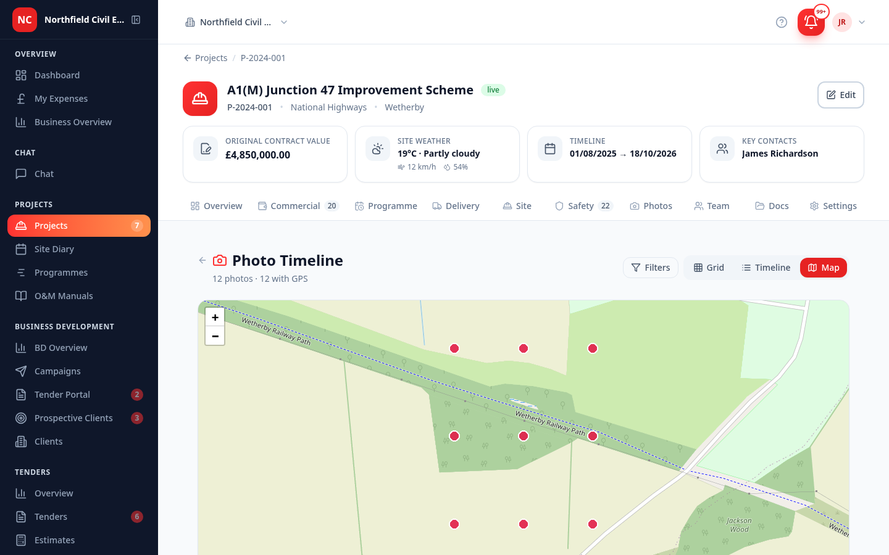Click the top-left photo map marker
The width and height of the screenshot is (889, 555).
(x=454, y=348)
